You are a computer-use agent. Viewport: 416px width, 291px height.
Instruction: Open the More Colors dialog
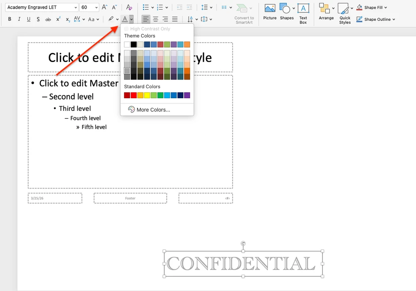(153, 109)
